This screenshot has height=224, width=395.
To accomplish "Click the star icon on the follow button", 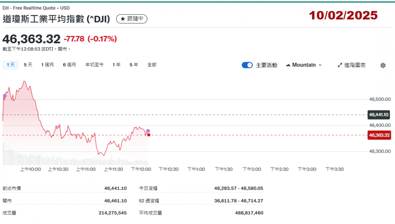I will 123,19.
